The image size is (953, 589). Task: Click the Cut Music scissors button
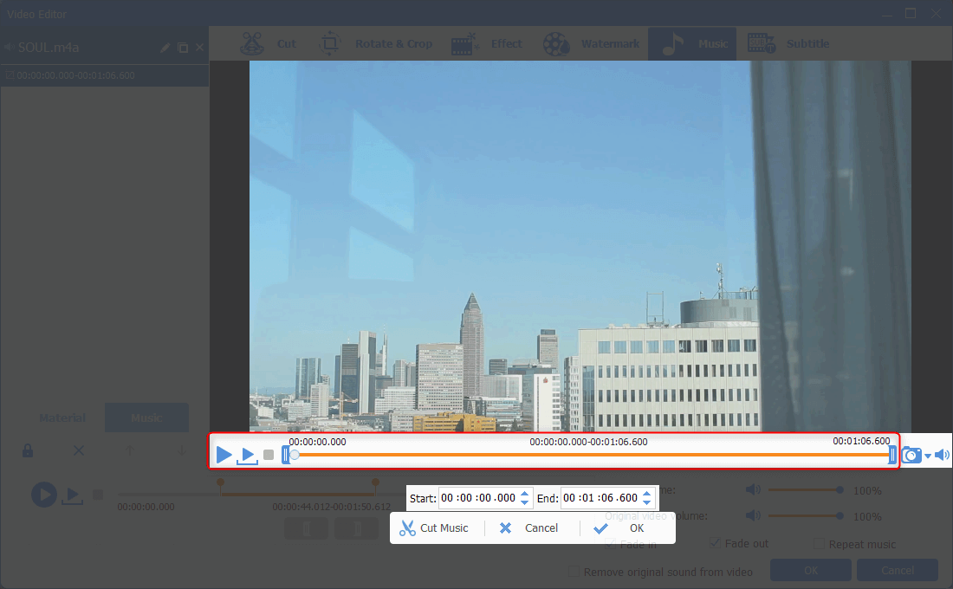pyautogui.click(x=434, y=528)
